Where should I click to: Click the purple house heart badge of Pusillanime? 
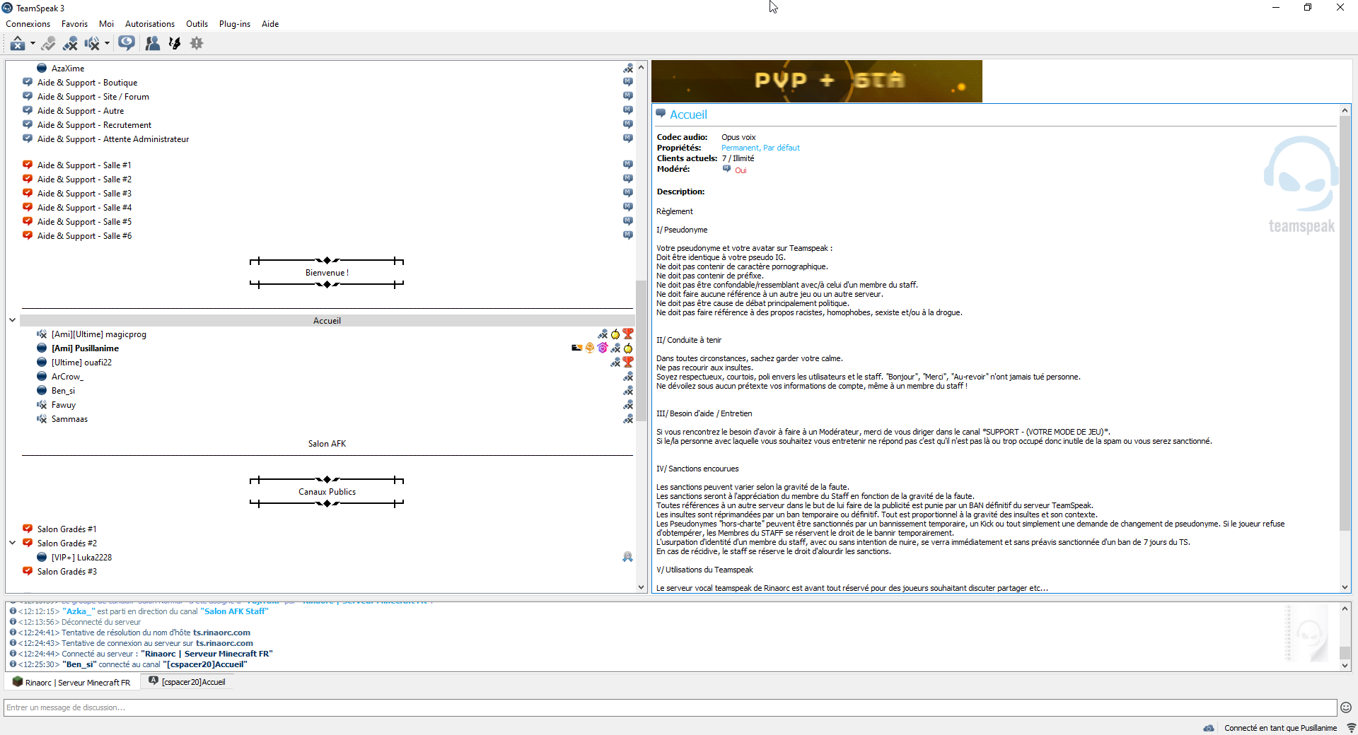pyautogui.click(x=603, y=348)
